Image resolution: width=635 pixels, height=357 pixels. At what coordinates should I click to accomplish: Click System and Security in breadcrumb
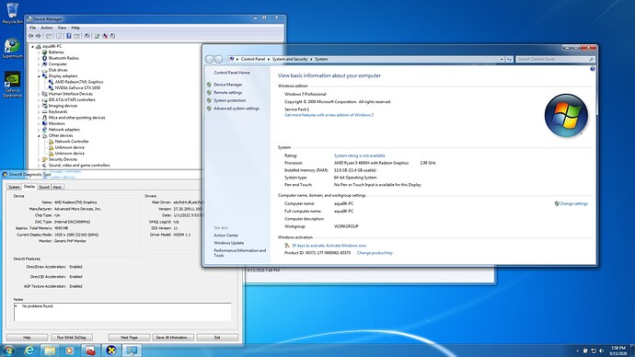[x=290, y=59]
